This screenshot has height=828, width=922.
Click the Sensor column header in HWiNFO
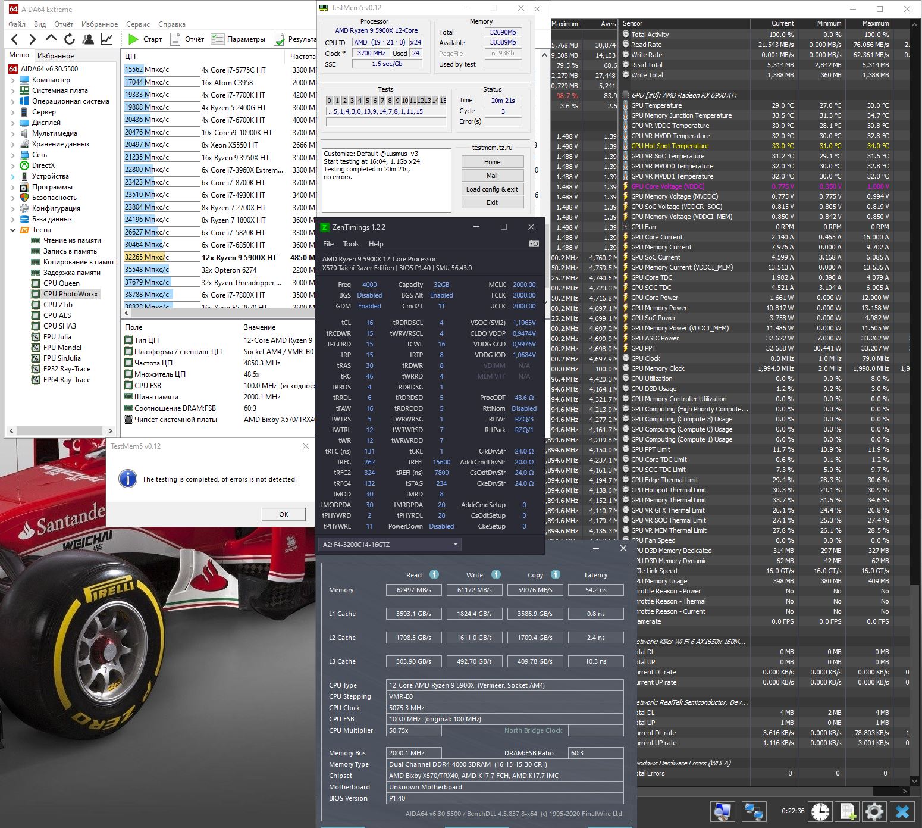pos(685,24)
